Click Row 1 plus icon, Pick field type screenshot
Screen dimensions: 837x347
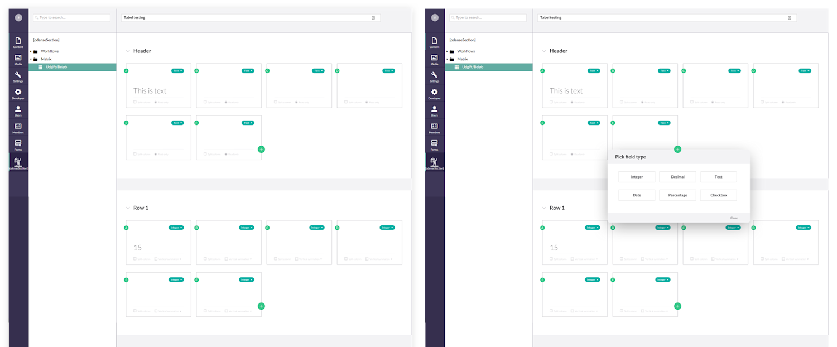click(x=677, y=306)
